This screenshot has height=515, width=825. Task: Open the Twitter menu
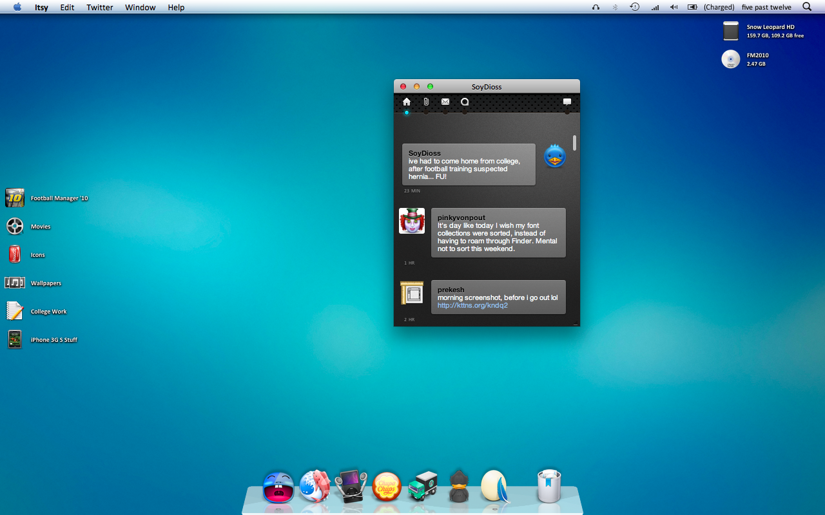100,7
